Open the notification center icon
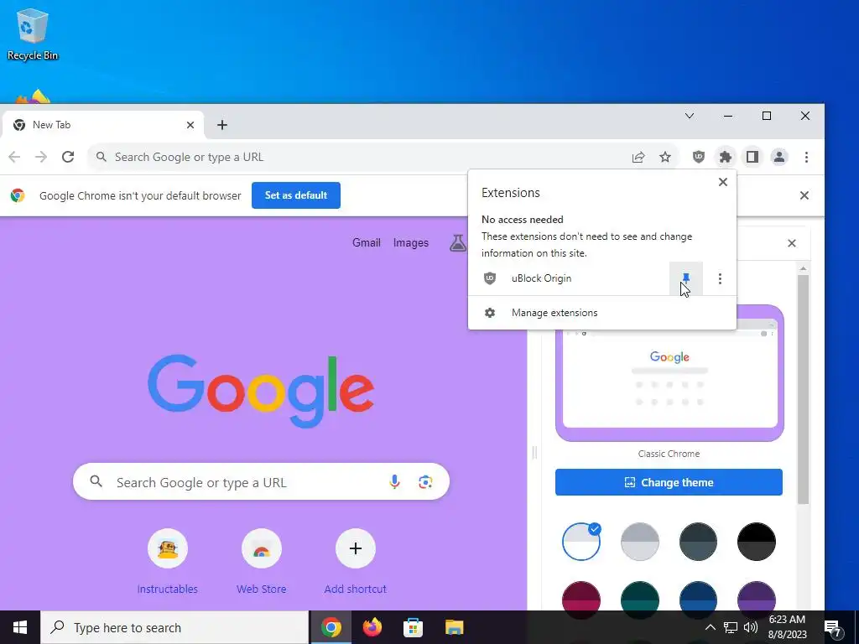The width and height of the screenshot is (859, 644). coord(833,627)
